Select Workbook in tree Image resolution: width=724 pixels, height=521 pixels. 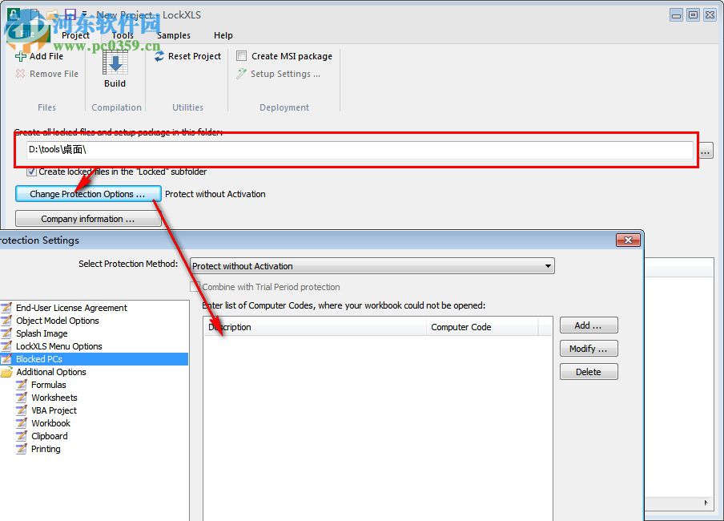click(50, 423)
